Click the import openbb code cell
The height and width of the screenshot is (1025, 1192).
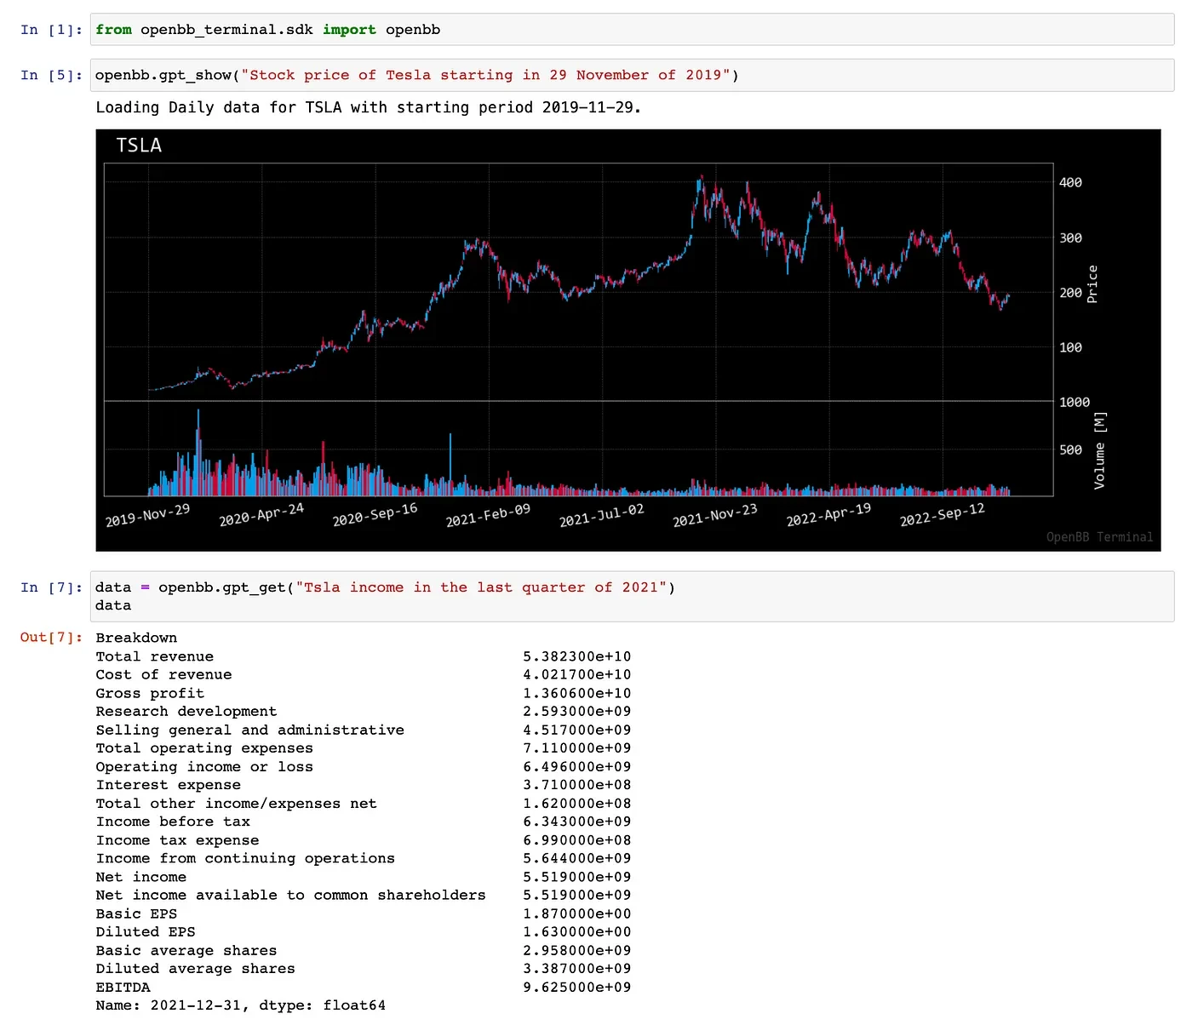[x=630, y=30]
